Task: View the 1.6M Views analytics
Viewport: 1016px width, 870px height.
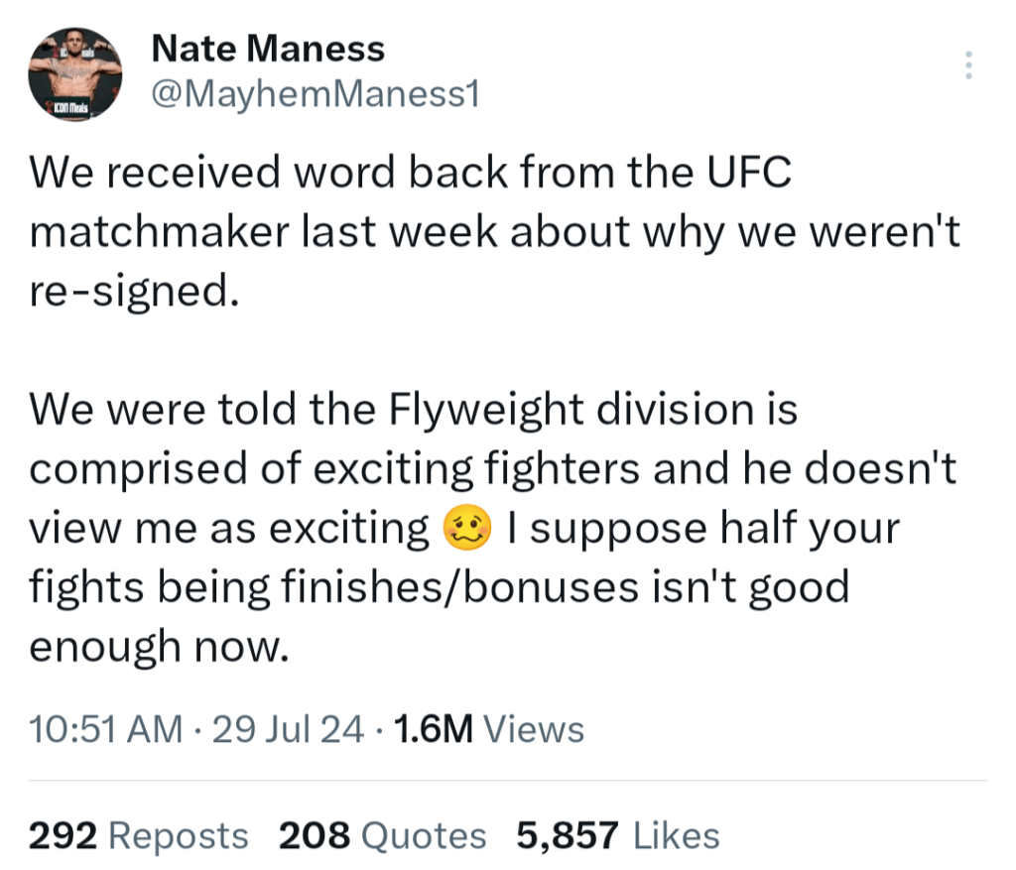Action: tap(488, 730)
